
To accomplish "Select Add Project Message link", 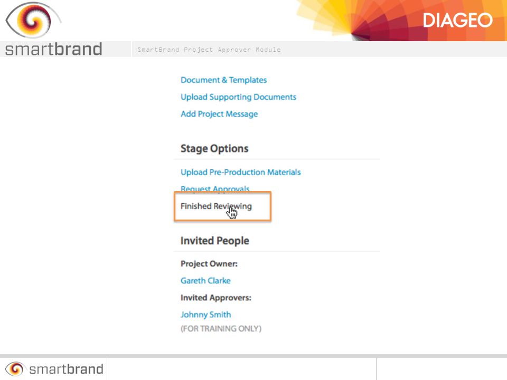I will click(x=219, y=114).
